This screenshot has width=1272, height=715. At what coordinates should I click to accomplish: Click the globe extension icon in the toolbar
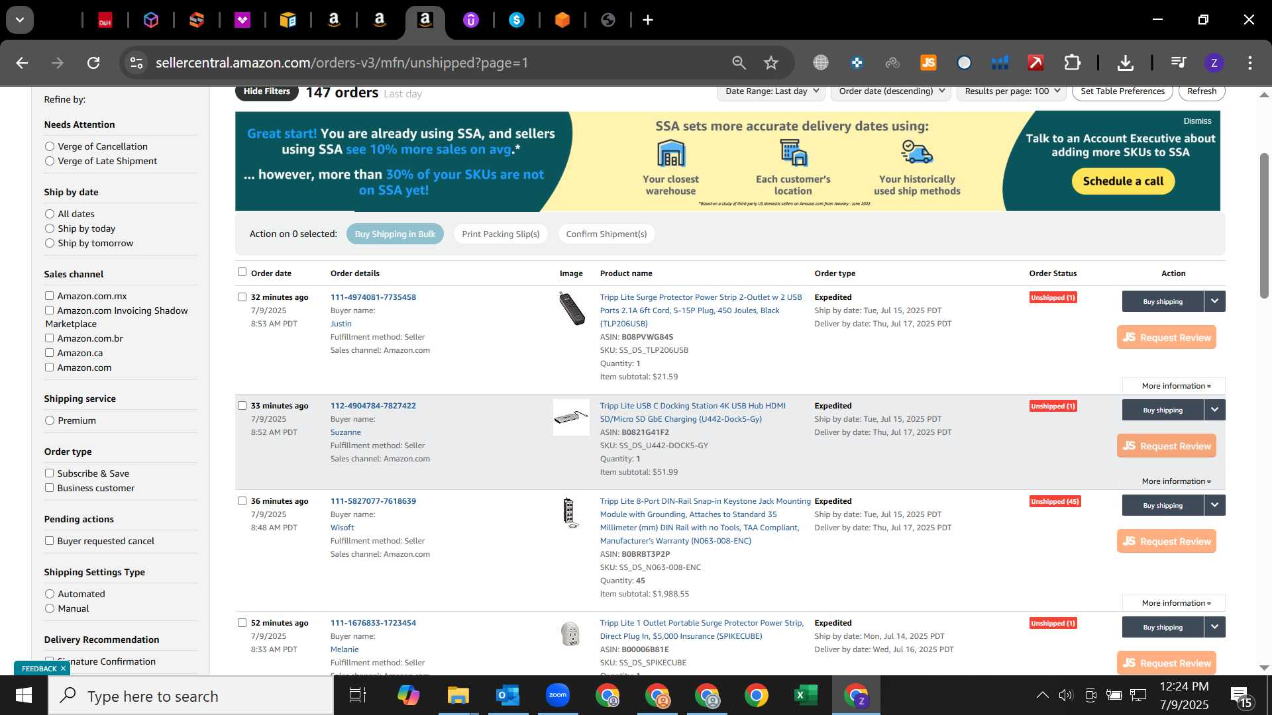coord(821,63)
